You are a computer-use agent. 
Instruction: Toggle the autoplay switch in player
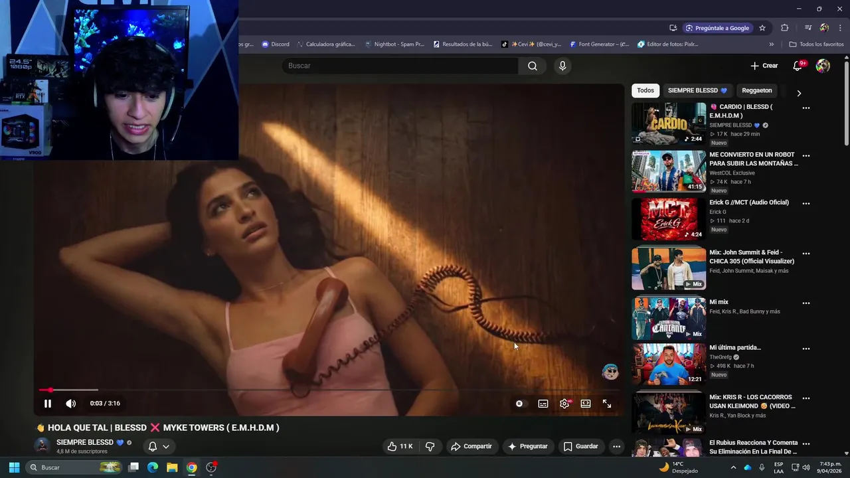[519, 404]
